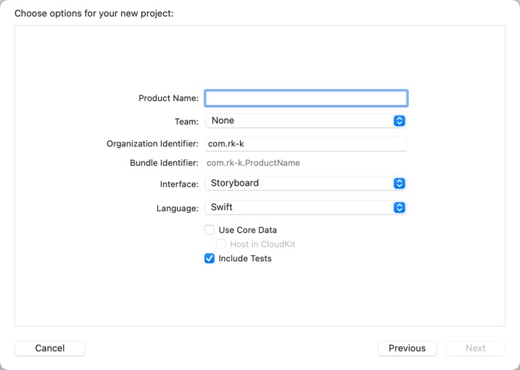Click the Interface label
520x370 pixels.
click(180, 184)
